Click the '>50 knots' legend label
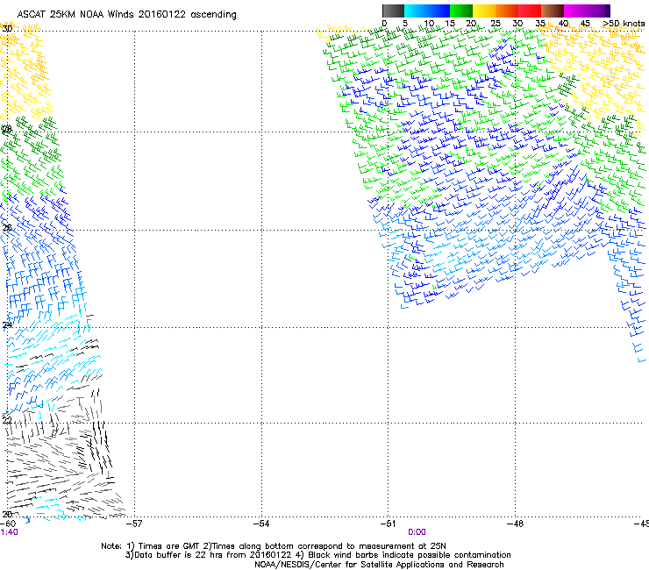This screenshot has width=649, height=570. point(624,24)
